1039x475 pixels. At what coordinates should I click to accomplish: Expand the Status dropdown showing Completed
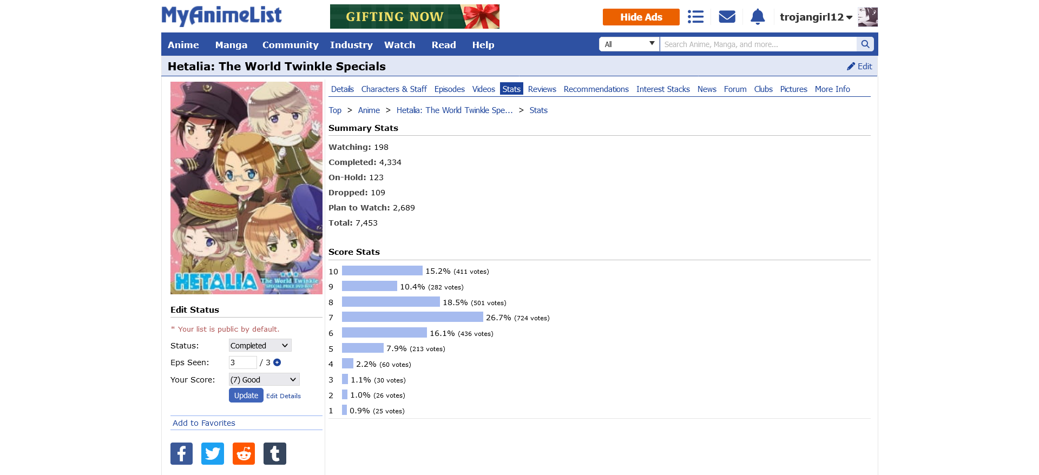tap(260, 345)
